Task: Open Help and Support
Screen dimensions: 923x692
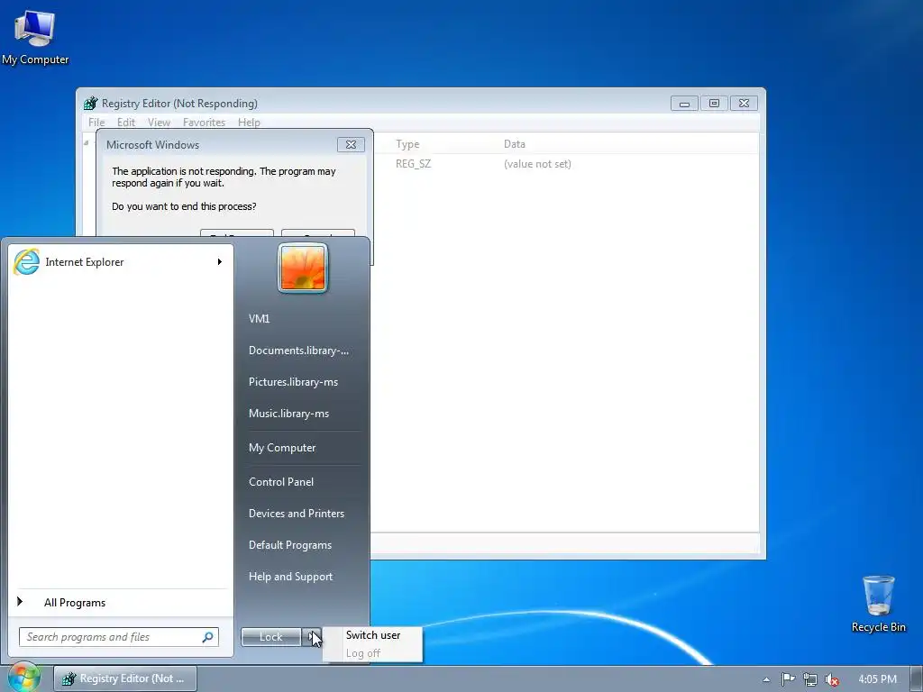Action: (291, 577)
